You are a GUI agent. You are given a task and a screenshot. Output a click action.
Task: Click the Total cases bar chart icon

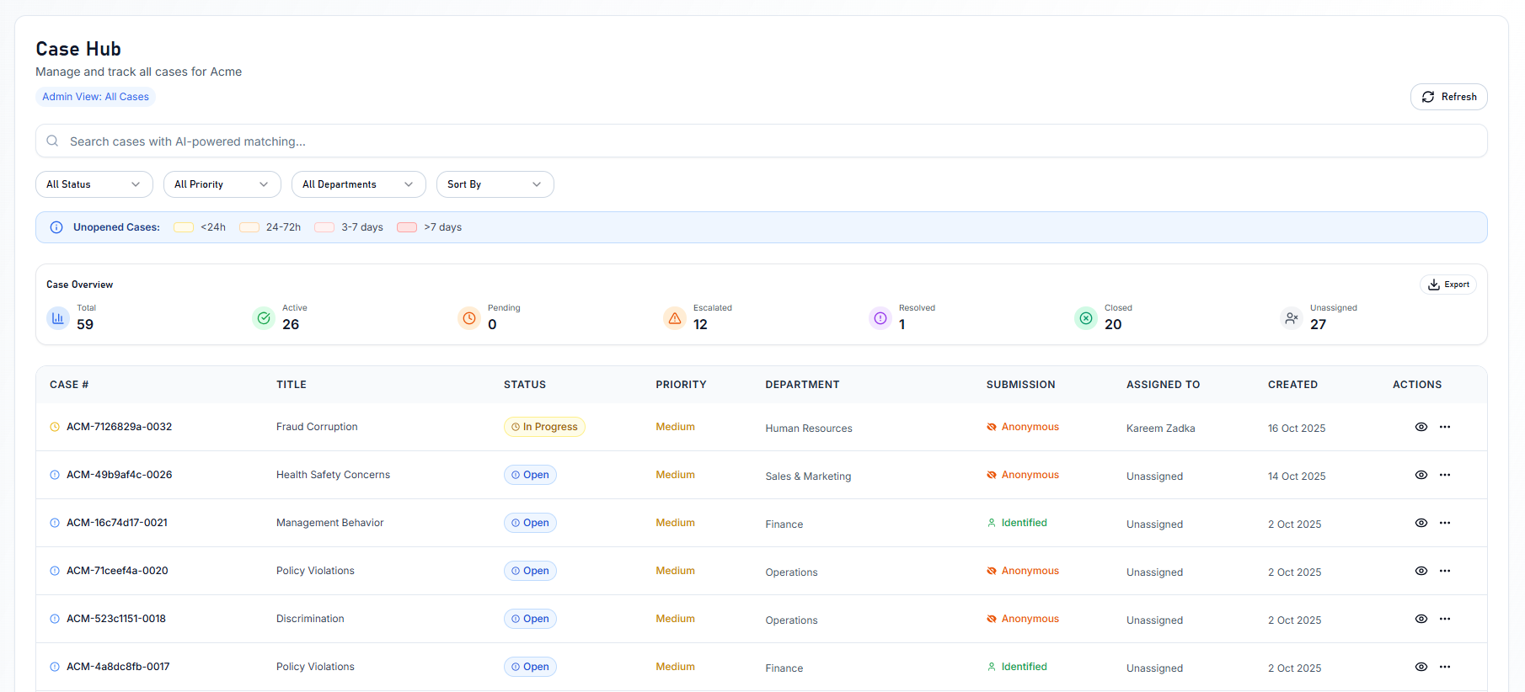(x=58, y=318)
